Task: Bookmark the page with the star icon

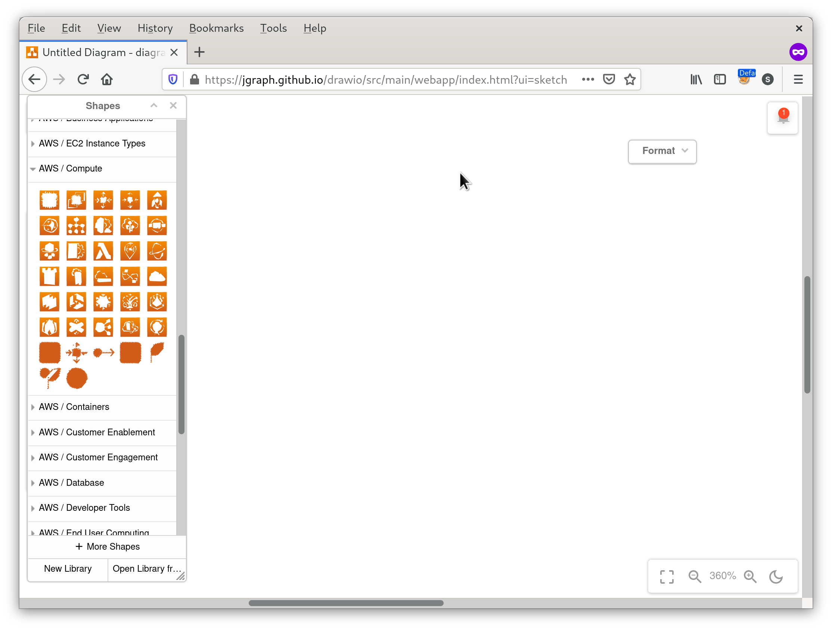Action: [x=630, y=80]
